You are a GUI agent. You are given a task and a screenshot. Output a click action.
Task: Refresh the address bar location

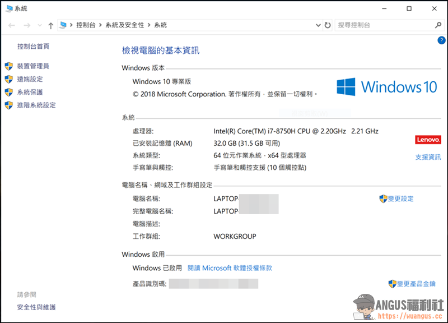(328, 25)
